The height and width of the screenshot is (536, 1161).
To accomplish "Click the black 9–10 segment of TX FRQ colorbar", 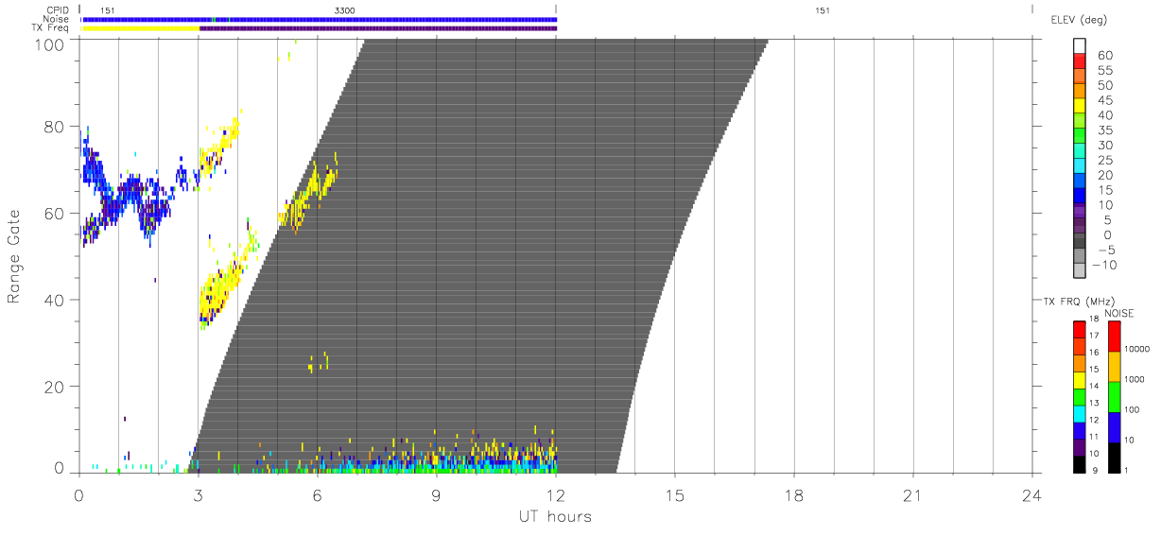I will 1081,464.
